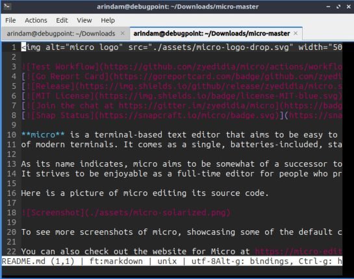Click 'To see more screenshots' line

pos(181,232)
